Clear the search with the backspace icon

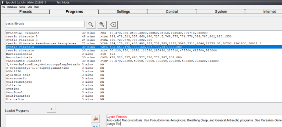(x=113, y=24)
